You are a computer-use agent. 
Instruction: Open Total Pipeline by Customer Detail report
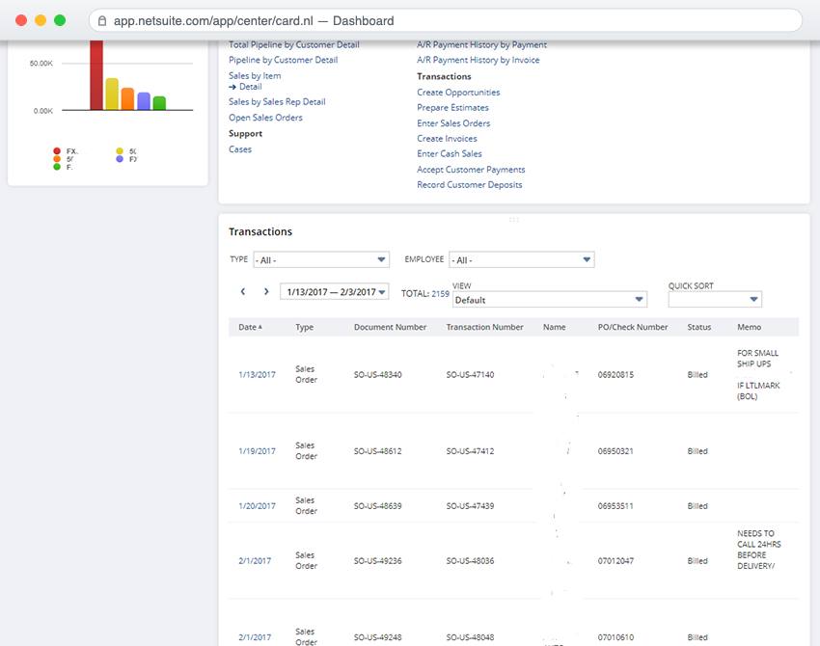click(294, 45)
